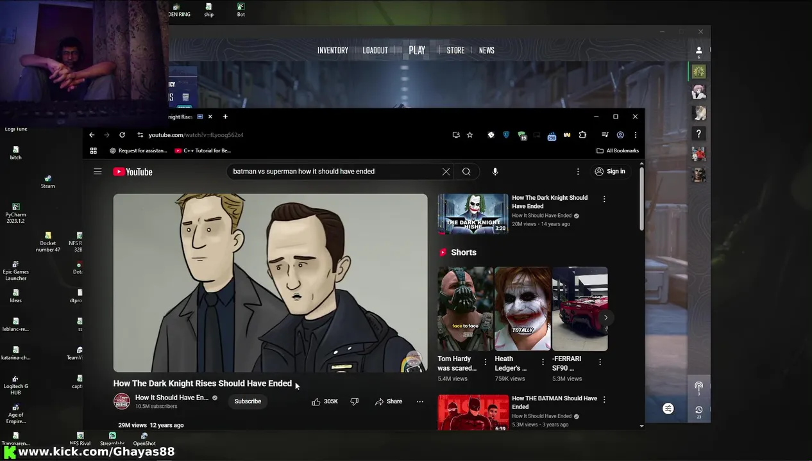The width and height of the screenshot is (812, 461).
Task: Select the INVENTORY tab in game menu
Action: pos(333,51)
